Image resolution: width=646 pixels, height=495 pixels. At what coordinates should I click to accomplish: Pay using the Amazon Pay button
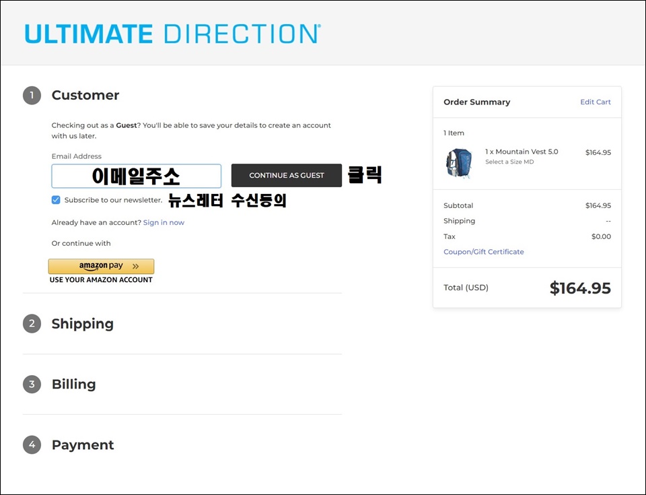102,266
